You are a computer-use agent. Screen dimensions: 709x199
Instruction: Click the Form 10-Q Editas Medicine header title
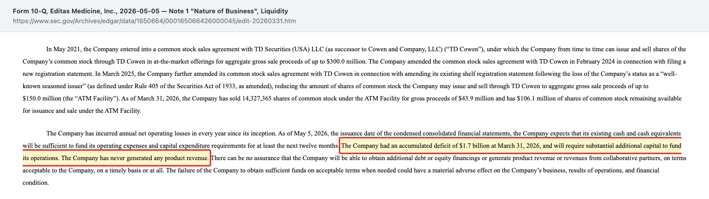click(x=151, y=11)
